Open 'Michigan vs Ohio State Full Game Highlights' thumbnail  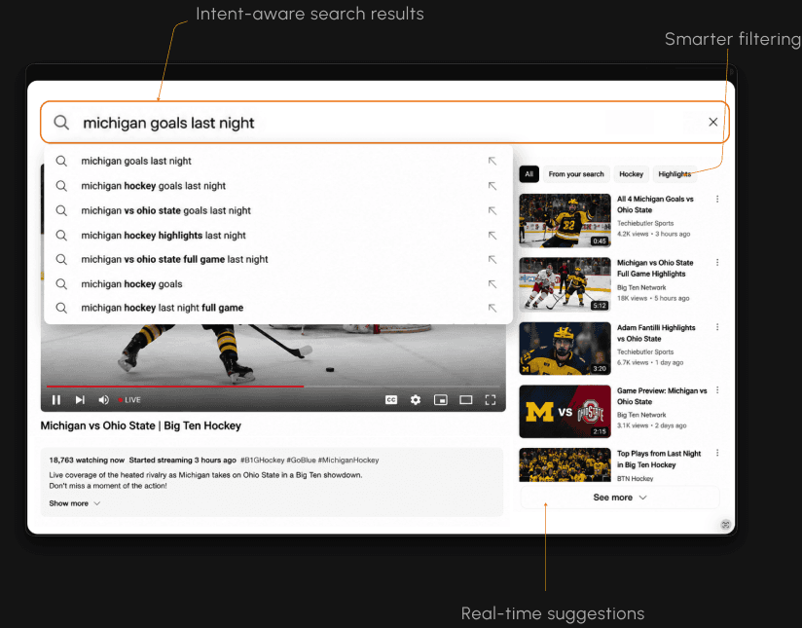(565, 284)
